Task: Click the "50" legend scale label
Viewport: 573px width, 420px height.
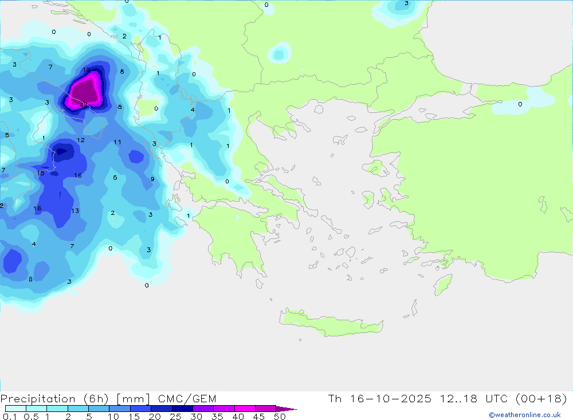Action: (280, 417)
